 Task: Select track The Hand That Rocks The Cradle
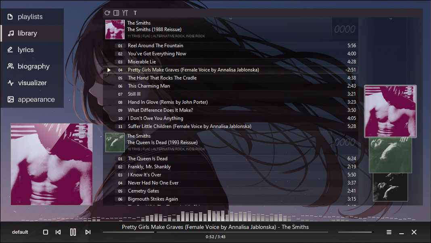click(x=230, y=78)
